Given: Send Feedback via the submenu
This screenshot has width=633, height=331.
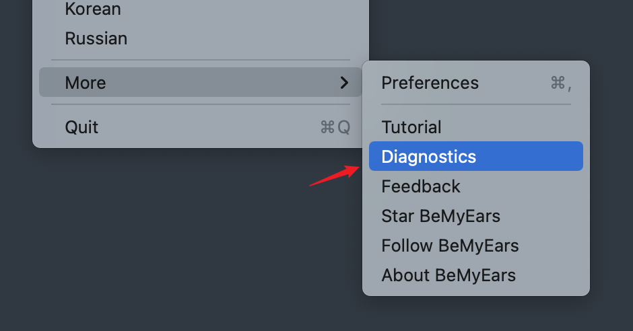Looking at the screenshot, I should (421, 186).
